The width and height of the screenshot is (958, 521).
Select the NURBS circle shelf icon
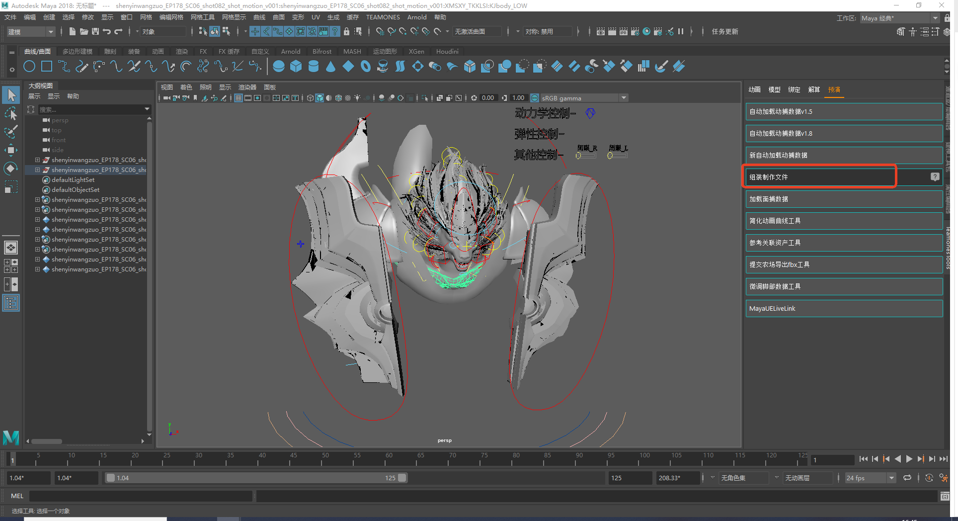tap(29, 67)
